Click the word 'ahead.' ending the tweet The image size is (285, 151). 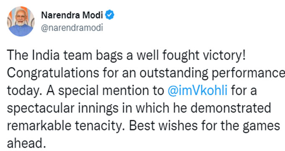click(26, 143)
